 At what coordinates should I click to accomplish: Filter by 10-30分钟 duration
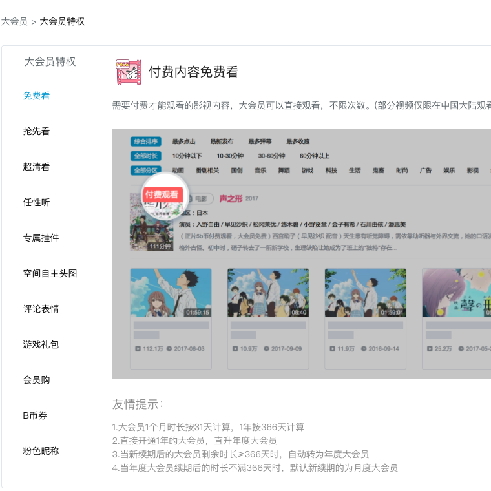point(230,156)
